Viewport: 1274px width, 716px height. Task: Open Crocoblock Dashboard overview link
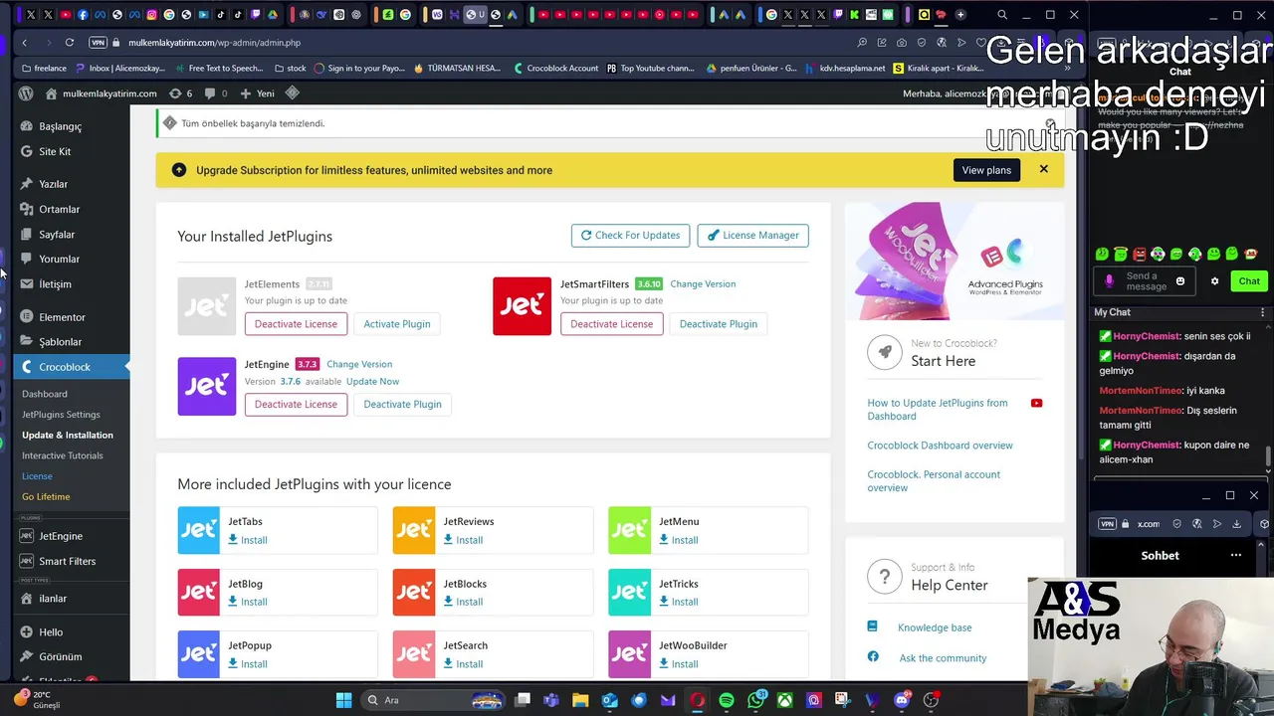[940, 446]
